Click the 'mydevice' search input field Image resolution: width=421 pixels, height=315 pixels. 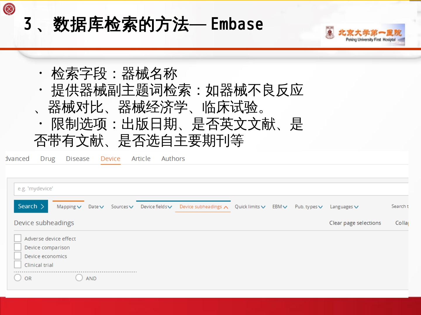pos(211,189)
